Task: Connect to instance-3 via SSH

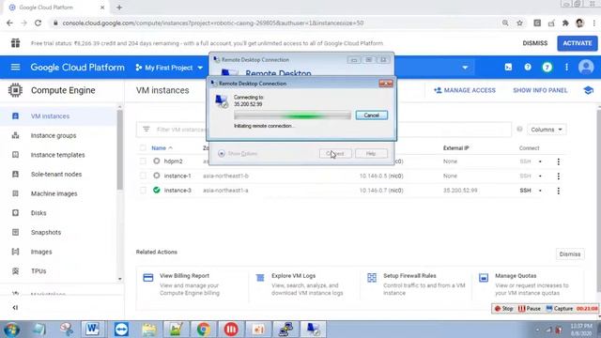Action: click(x=526, y=191)
